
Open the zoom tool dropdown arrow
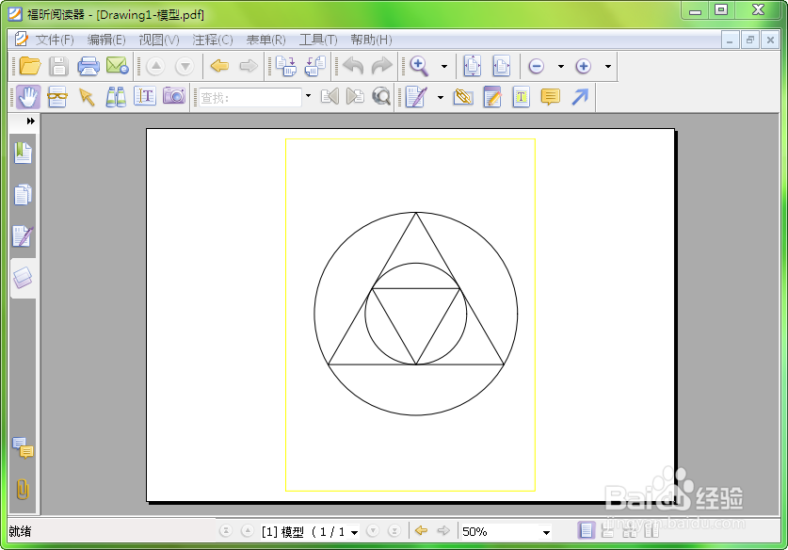[443, 66]
